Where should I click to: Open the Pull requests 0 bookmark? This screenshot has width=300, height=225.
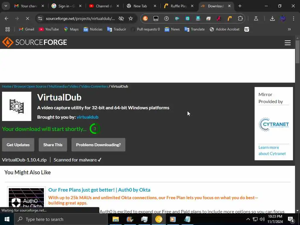click(145, 29)
